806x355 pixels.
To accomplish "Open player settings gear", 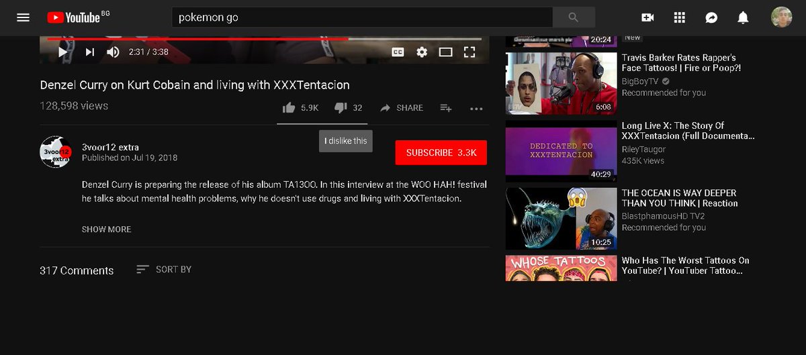I will coord(422,52).
